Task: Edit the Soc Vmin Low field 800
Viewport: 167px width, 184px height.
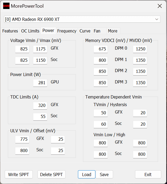Action: (101, 154)
